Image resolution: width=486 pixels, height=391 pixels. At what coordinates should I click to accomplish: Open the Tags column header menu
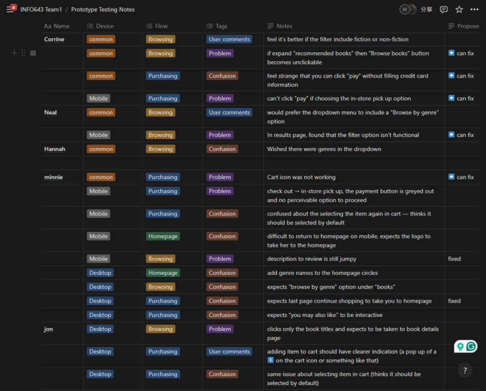click(x=221, y=26)
